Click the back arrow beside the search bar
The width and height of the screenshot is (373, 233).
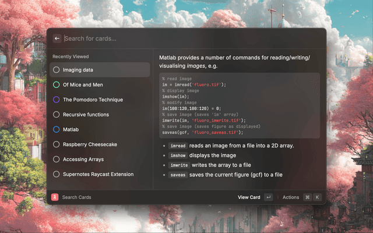[x=57, y=38]
